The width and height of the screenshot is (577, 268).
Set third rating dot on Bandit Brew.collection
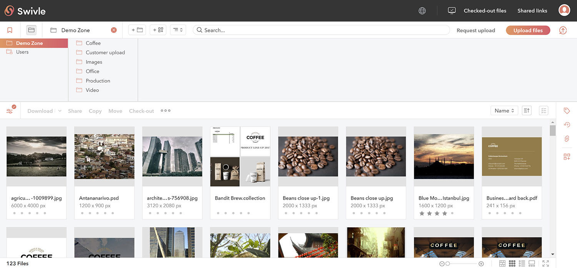233,213
